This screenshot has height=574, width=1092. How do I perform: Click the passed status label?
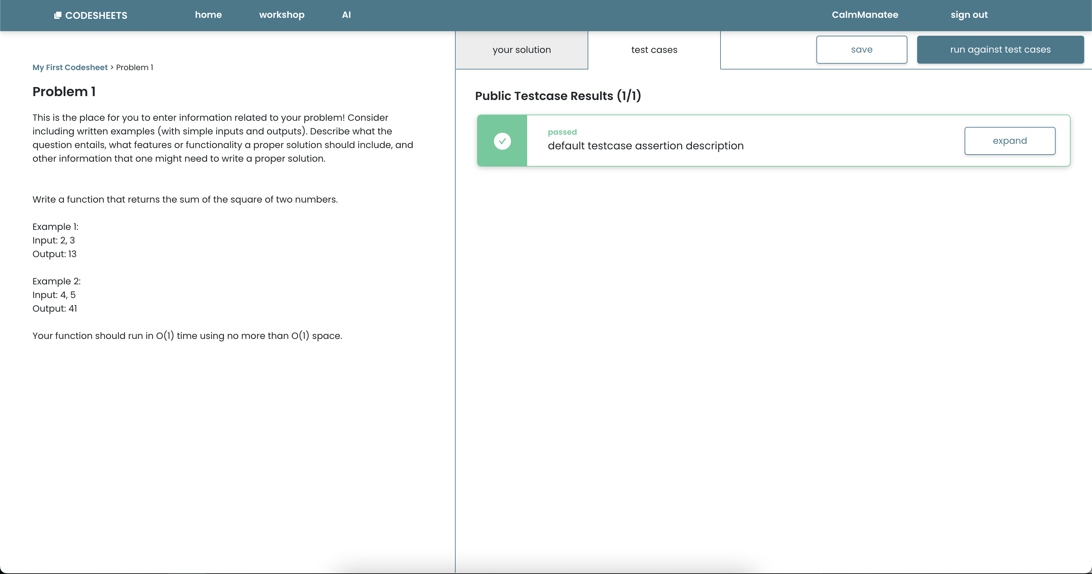(562, 132)
